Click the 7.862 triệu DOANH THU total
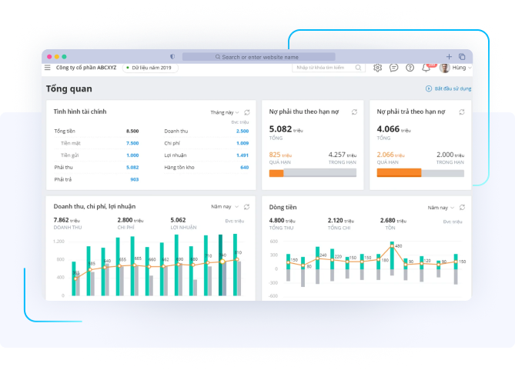Image resolution: width=515 pixels, height=370 pixels. tap(67, 220)
